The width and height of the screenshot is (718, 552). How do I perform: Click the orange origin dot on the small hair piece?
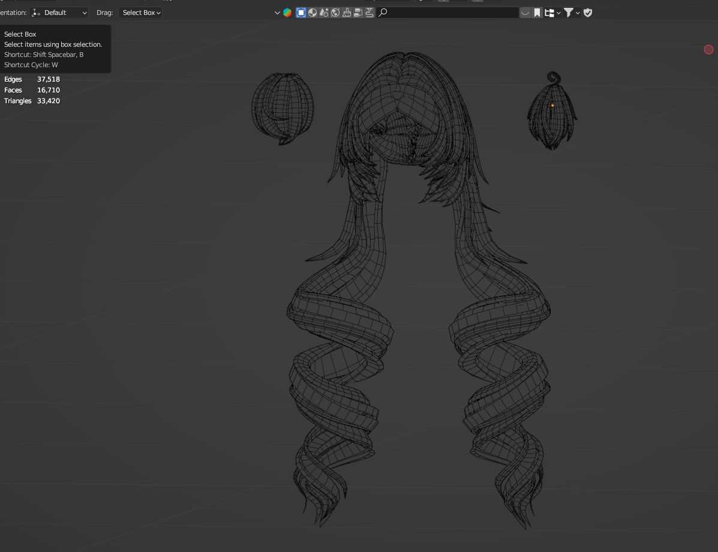tap(552, 106)
